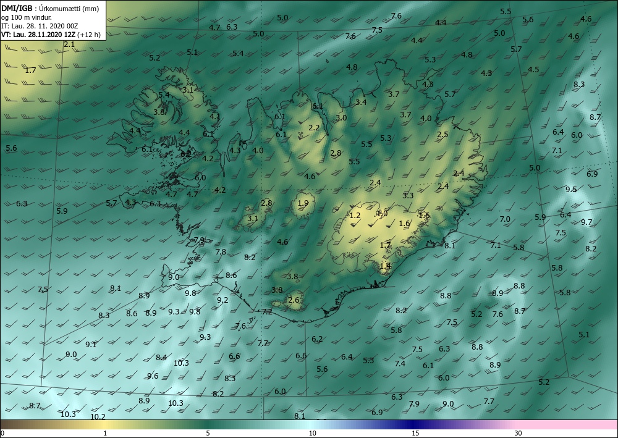
Task: Click the 9.6 value in the southwest sea
Action: (x=153, y=376)
